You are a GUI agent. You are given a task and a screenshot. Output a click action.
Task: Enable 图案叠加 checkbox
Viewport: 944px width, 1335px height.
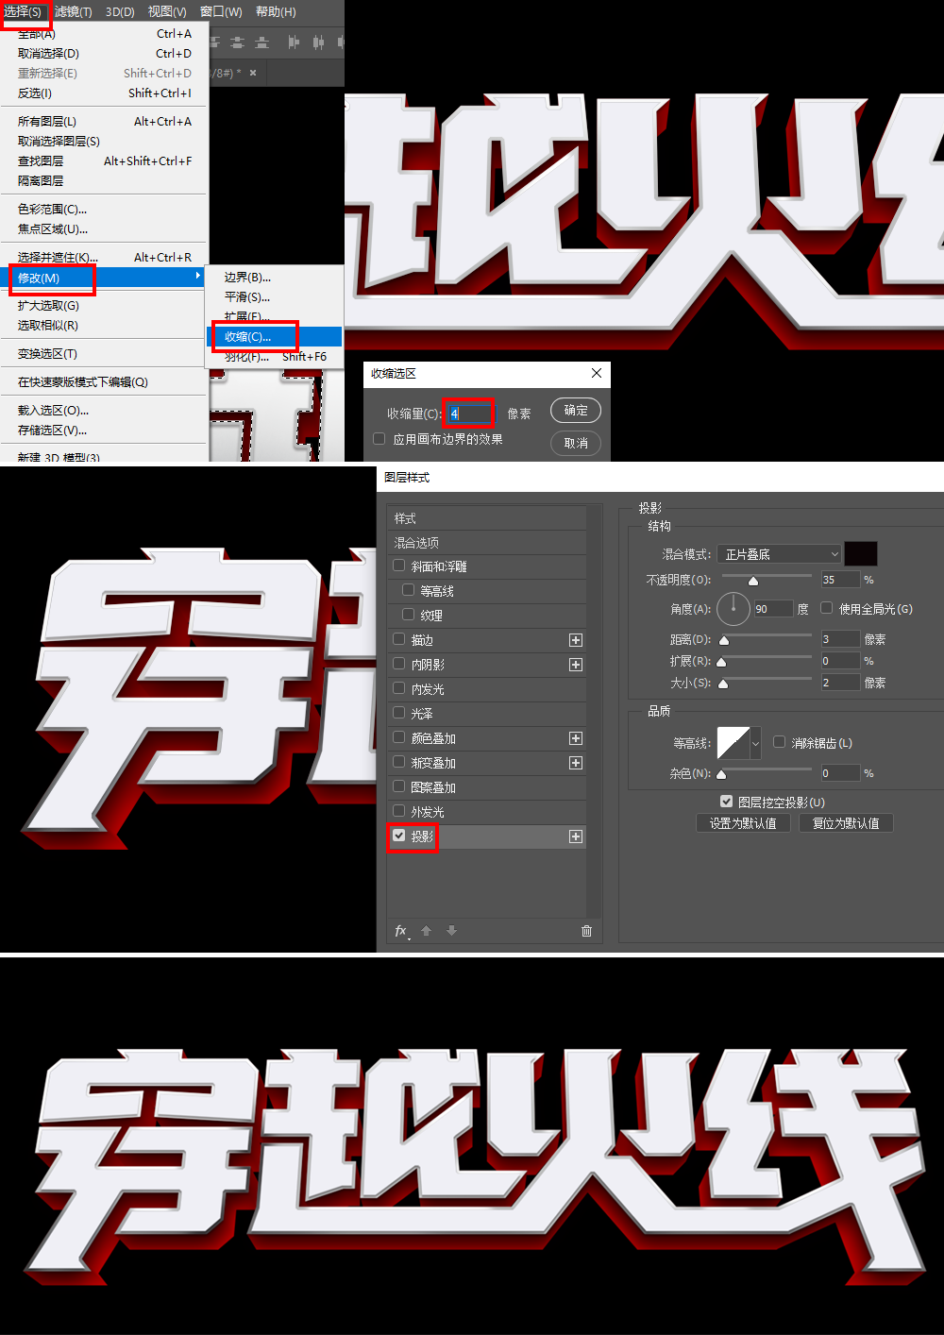[x=399, y=786]
